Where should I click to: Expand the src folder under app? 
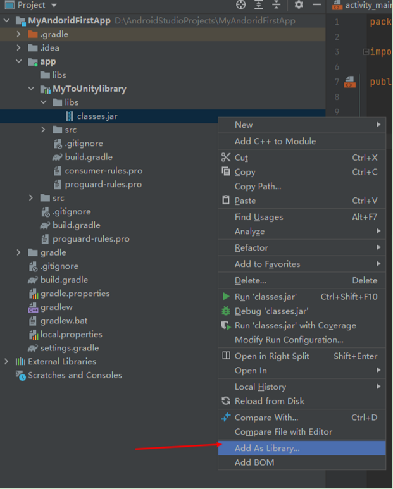tap(31, 198)
